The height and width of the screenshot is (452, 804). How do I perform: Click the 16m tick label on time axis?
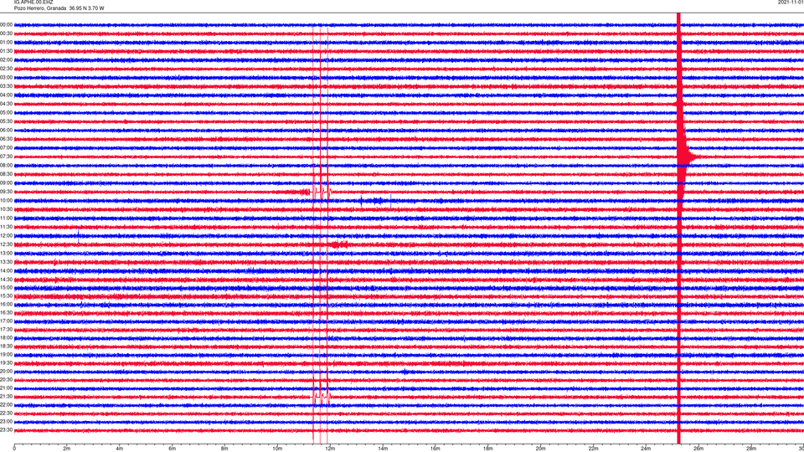435,449
